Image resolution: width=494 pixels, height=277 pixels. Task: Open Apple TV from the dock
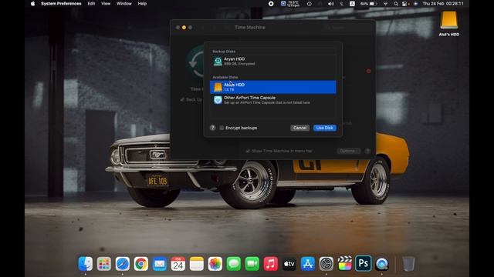(289, 264)
